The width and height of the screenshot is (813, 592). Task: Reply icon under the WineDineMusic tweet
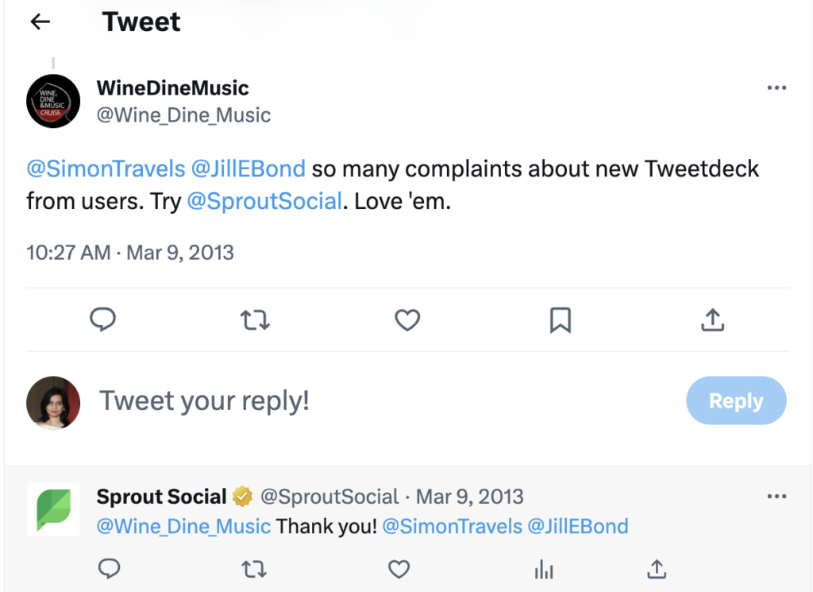pyautogui.click(x=102, y=319)
